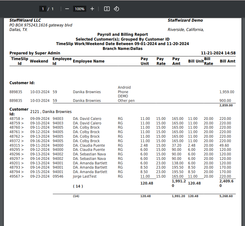Open timeslip 48758 link

click(16, 119)
